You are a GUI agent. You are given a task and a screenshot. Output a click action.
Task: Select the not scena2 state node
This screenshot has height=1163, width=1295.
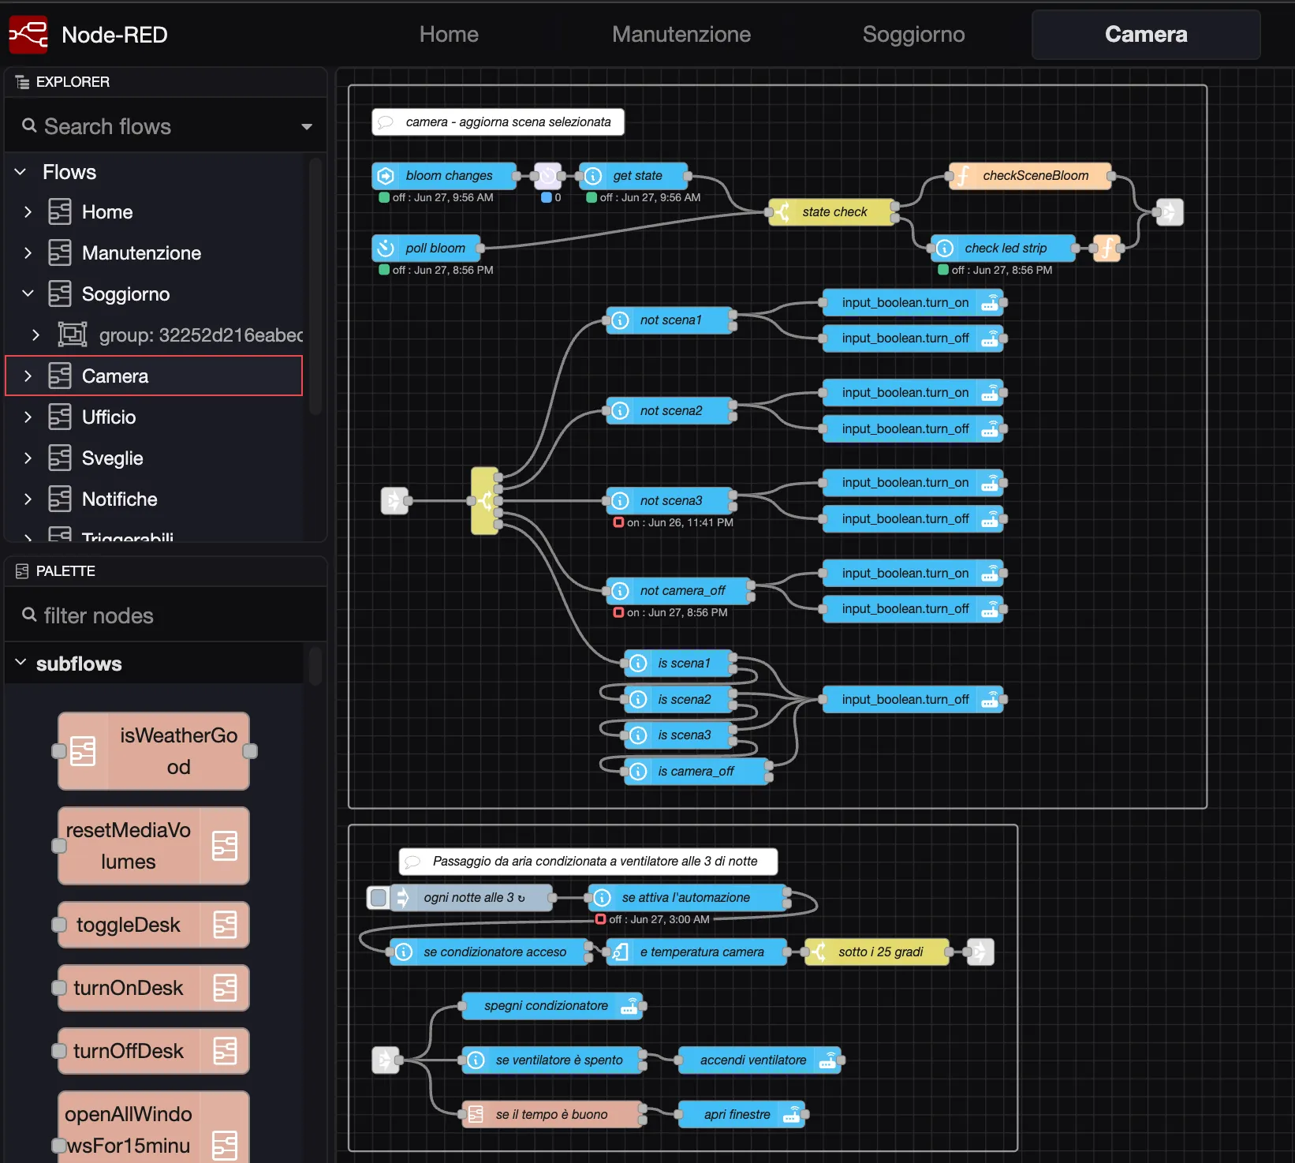(x=670, y=411)
